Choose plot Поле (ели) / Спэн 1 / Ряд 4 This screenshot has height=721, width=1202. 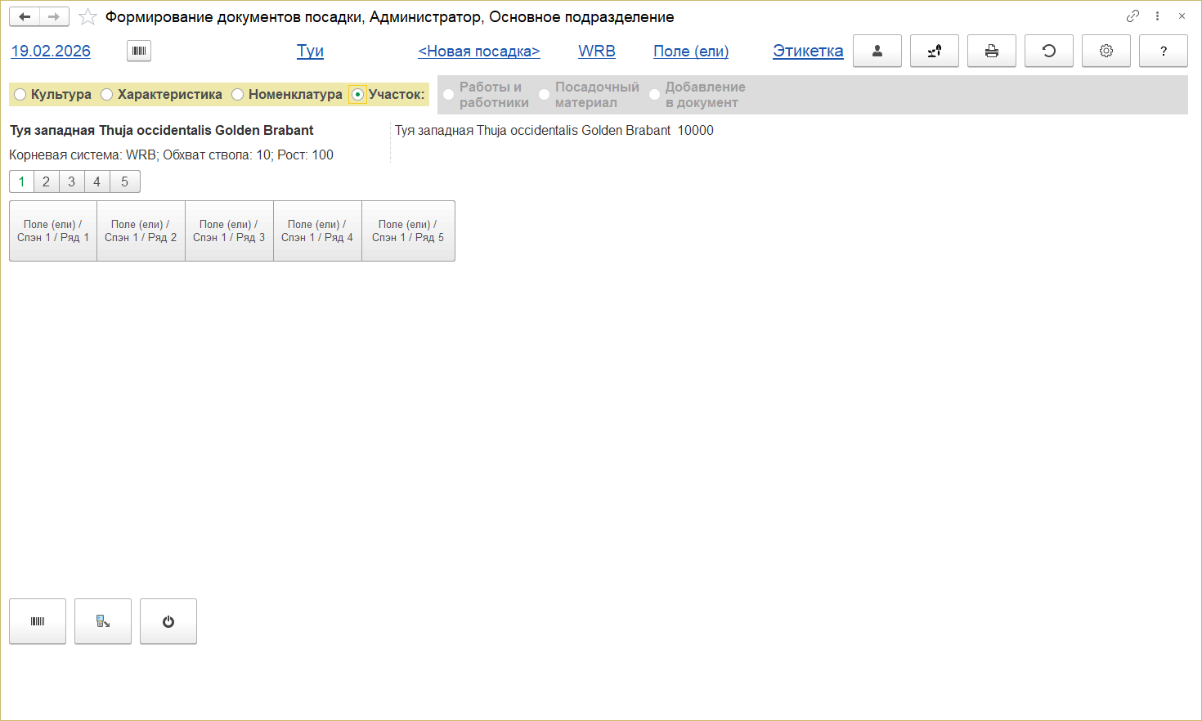click(318, 231)
